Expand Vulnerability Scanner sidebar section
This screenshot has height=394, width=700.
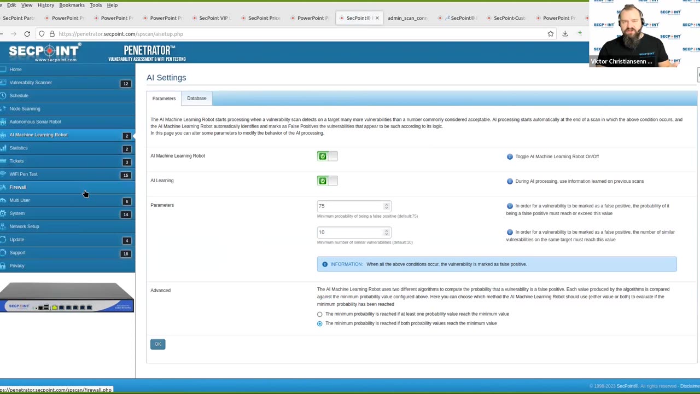click(x=67, y=83)
